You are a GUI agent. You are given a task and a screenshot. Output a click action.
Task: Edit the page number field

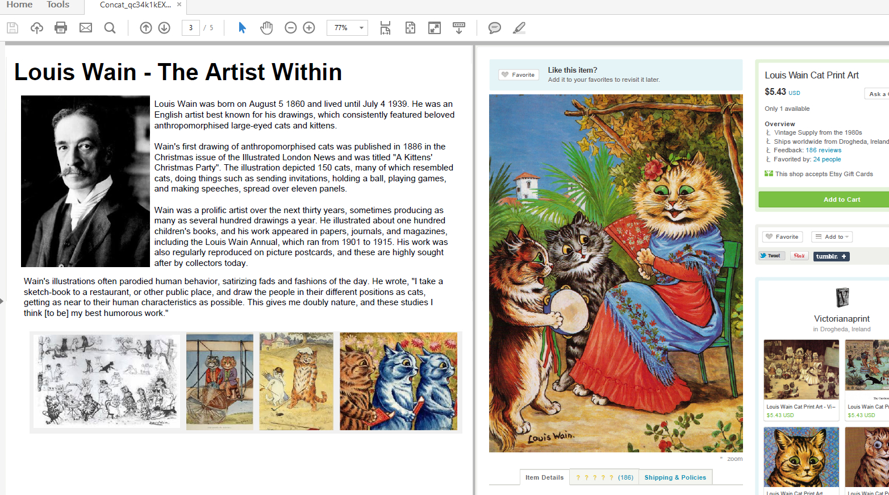point(191,28)
